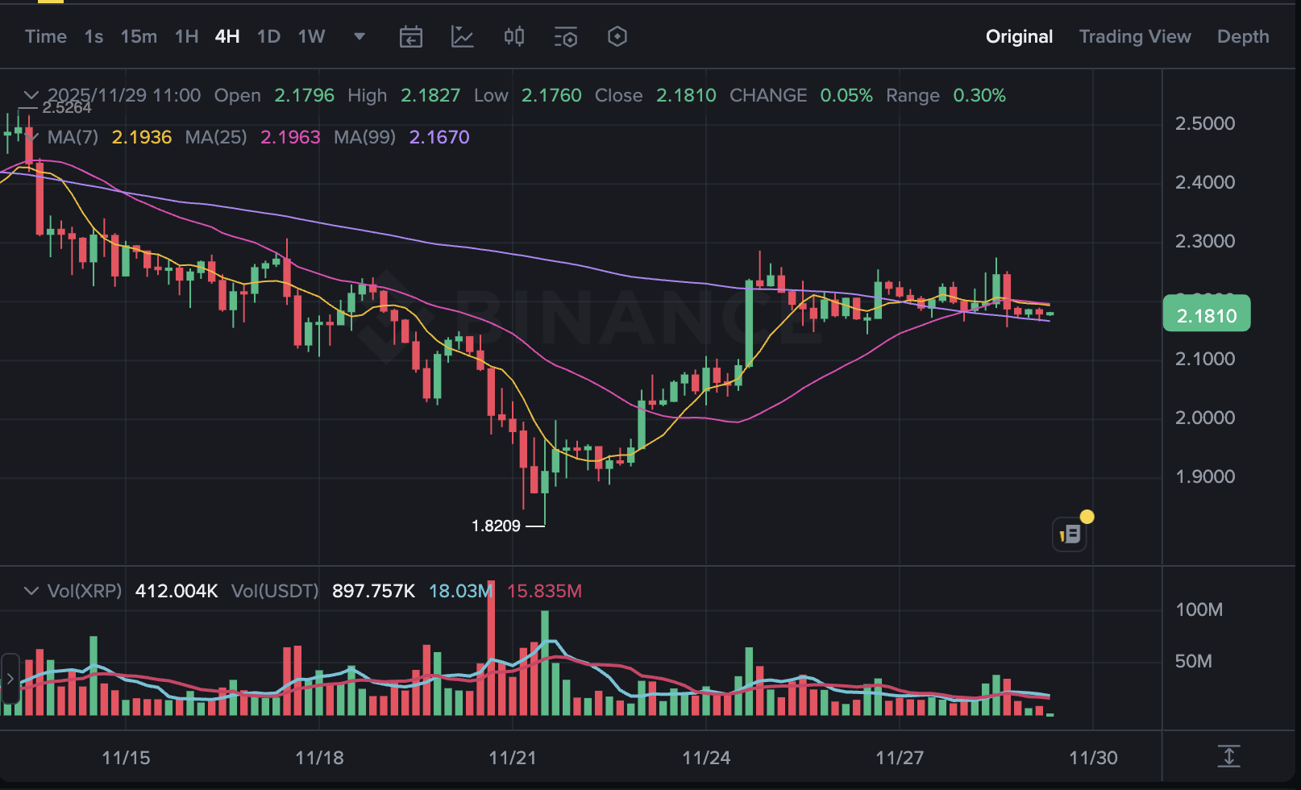Image resolution: width=1301 pixels, height=790 pixels.
Task: Click the hexagon icon in chart toolbar
Action: 617,37
